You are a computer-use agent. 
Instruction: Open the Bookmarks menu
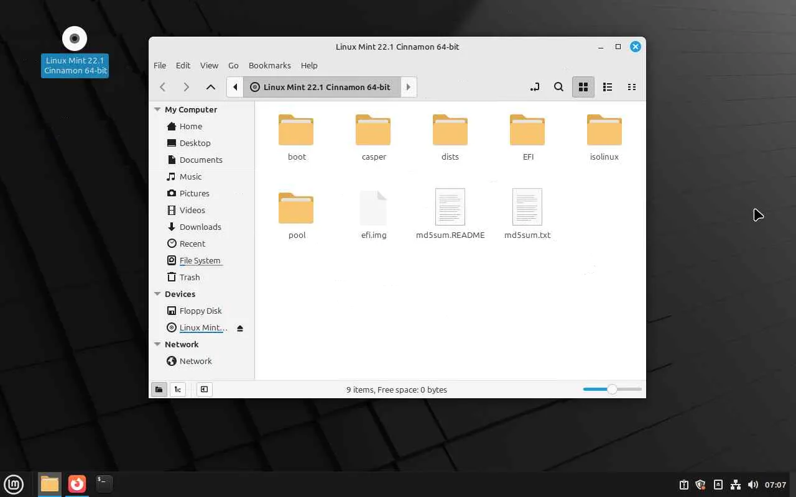[269, 65]
